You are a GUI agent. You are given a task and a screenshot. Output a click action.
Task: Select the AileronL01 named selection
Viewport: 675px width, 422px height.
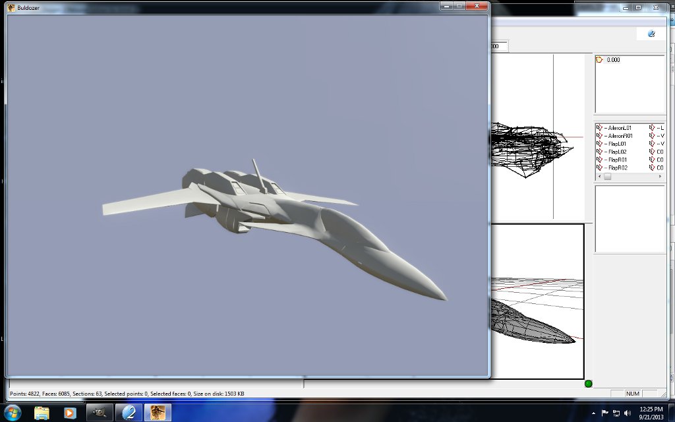[618, 128]
